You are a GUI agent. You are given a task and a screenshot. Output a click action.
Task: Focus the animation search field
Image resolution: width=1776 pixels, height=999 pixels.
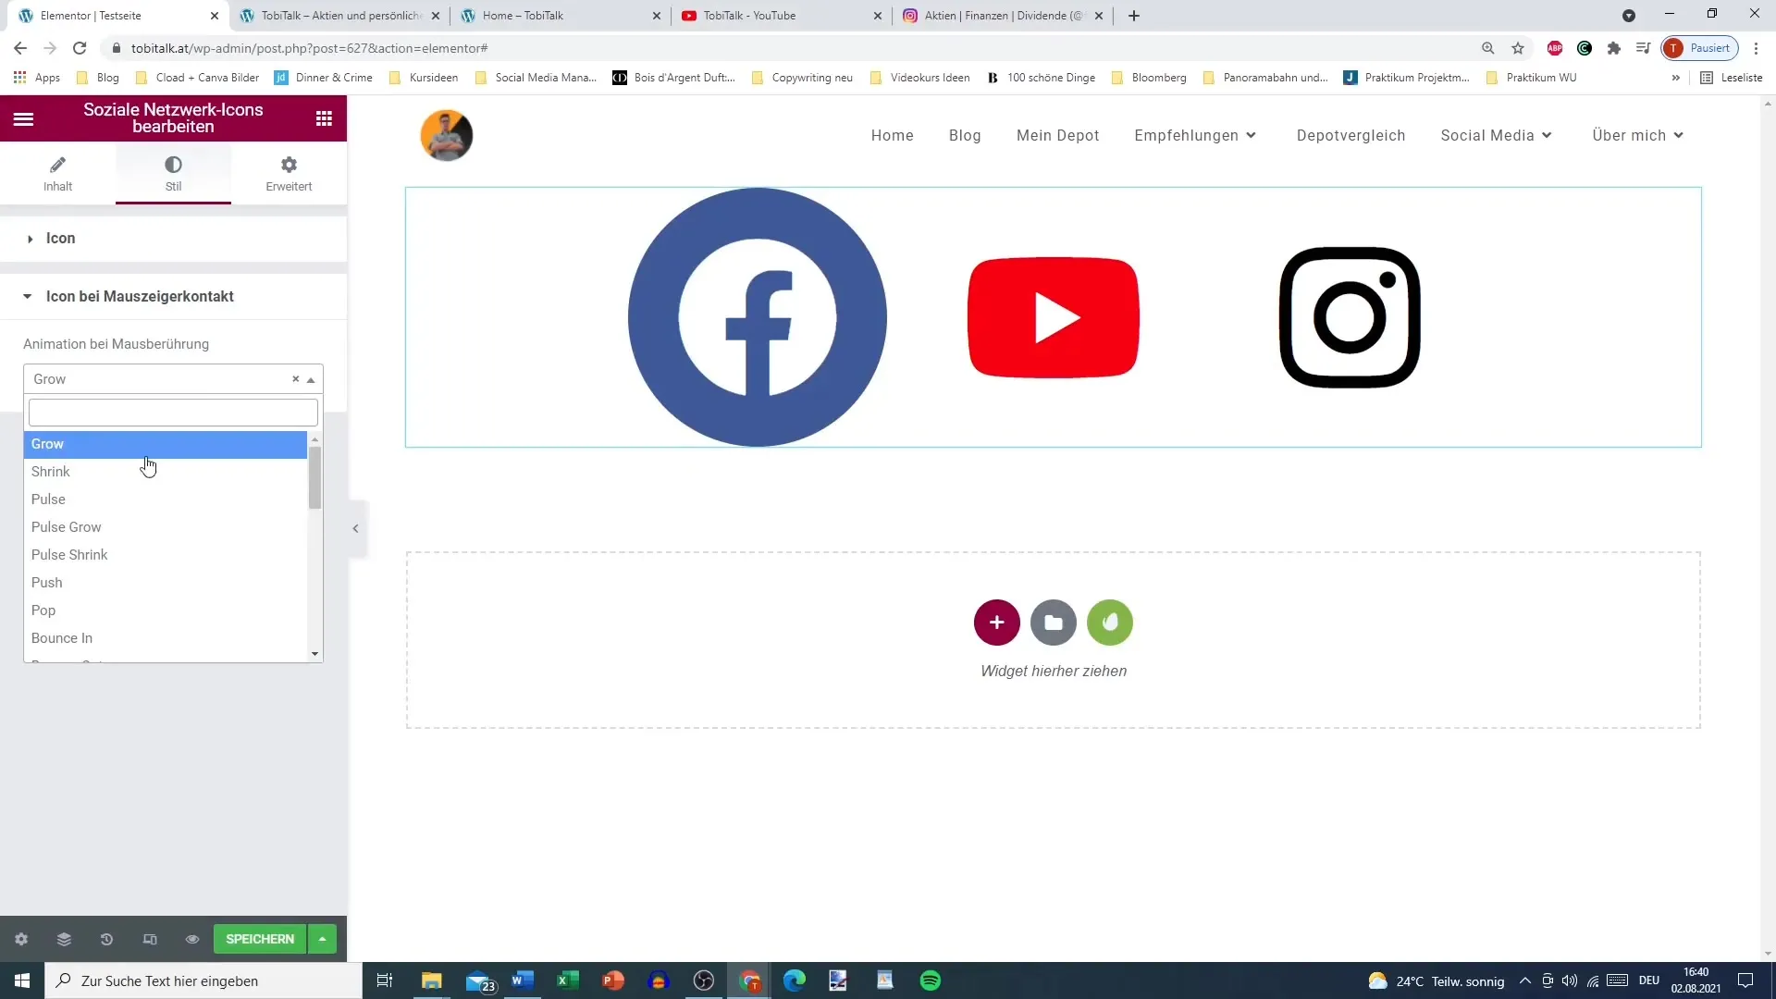(173, 412)
